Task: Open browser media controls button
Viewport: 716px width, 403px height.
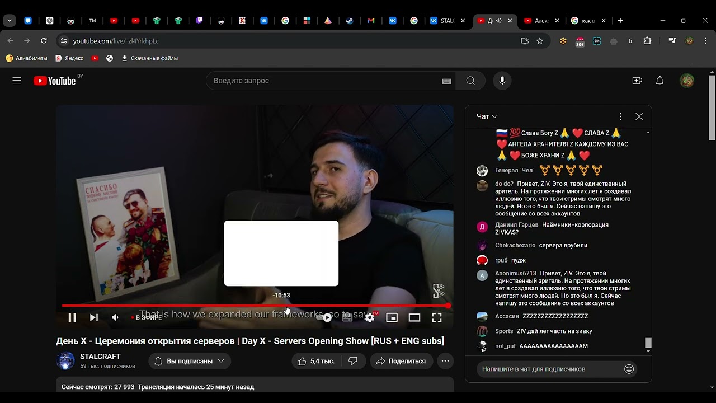Action: [x=672, y=41]
